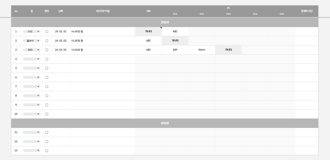Check the completion box in row 7

click(47, 87)
